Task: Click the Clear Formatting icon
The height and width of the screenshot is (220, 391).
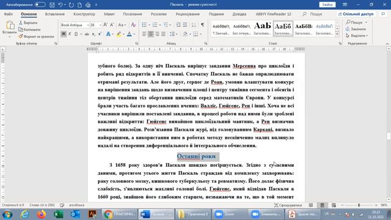Action: point(133,24)
